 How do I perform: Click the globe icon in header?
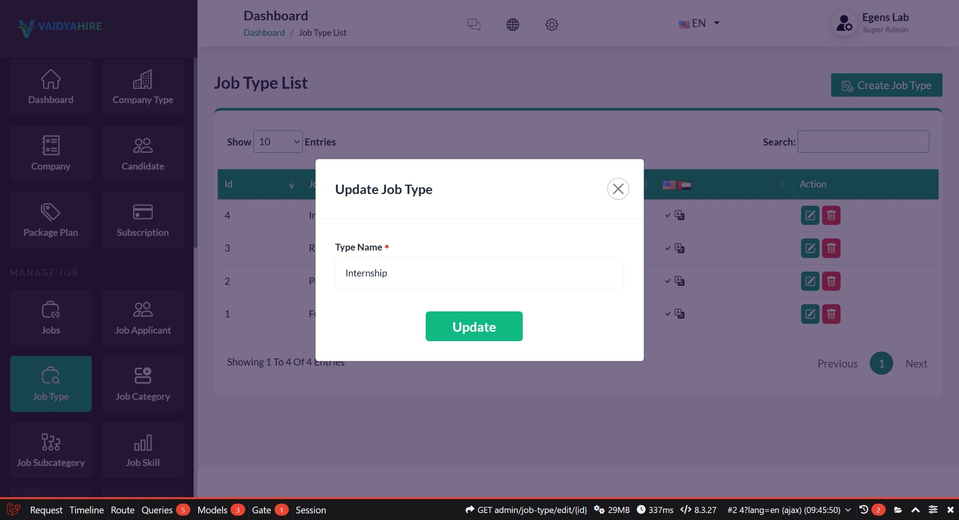pos(512,24)
